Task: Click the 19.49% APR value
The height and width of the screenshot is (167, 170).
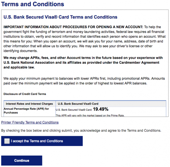Action: [101, 109]
